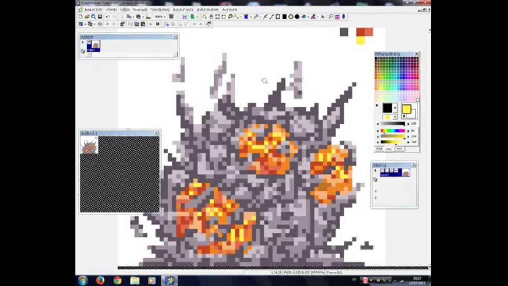Open the black primary color dropdown arrow
The height and width of the screenshot is (286, 508).
pyautogui.click(x=395, y=108)
